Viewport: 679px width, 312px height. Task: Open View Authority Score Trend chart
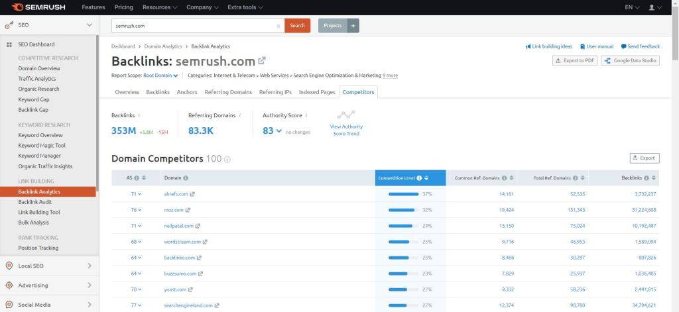(346, 123)
